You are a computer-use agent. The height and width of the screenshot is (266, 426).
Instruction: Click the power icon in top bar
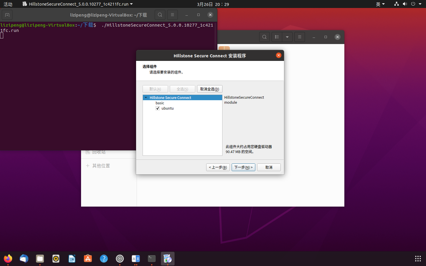tap(413, 4)
